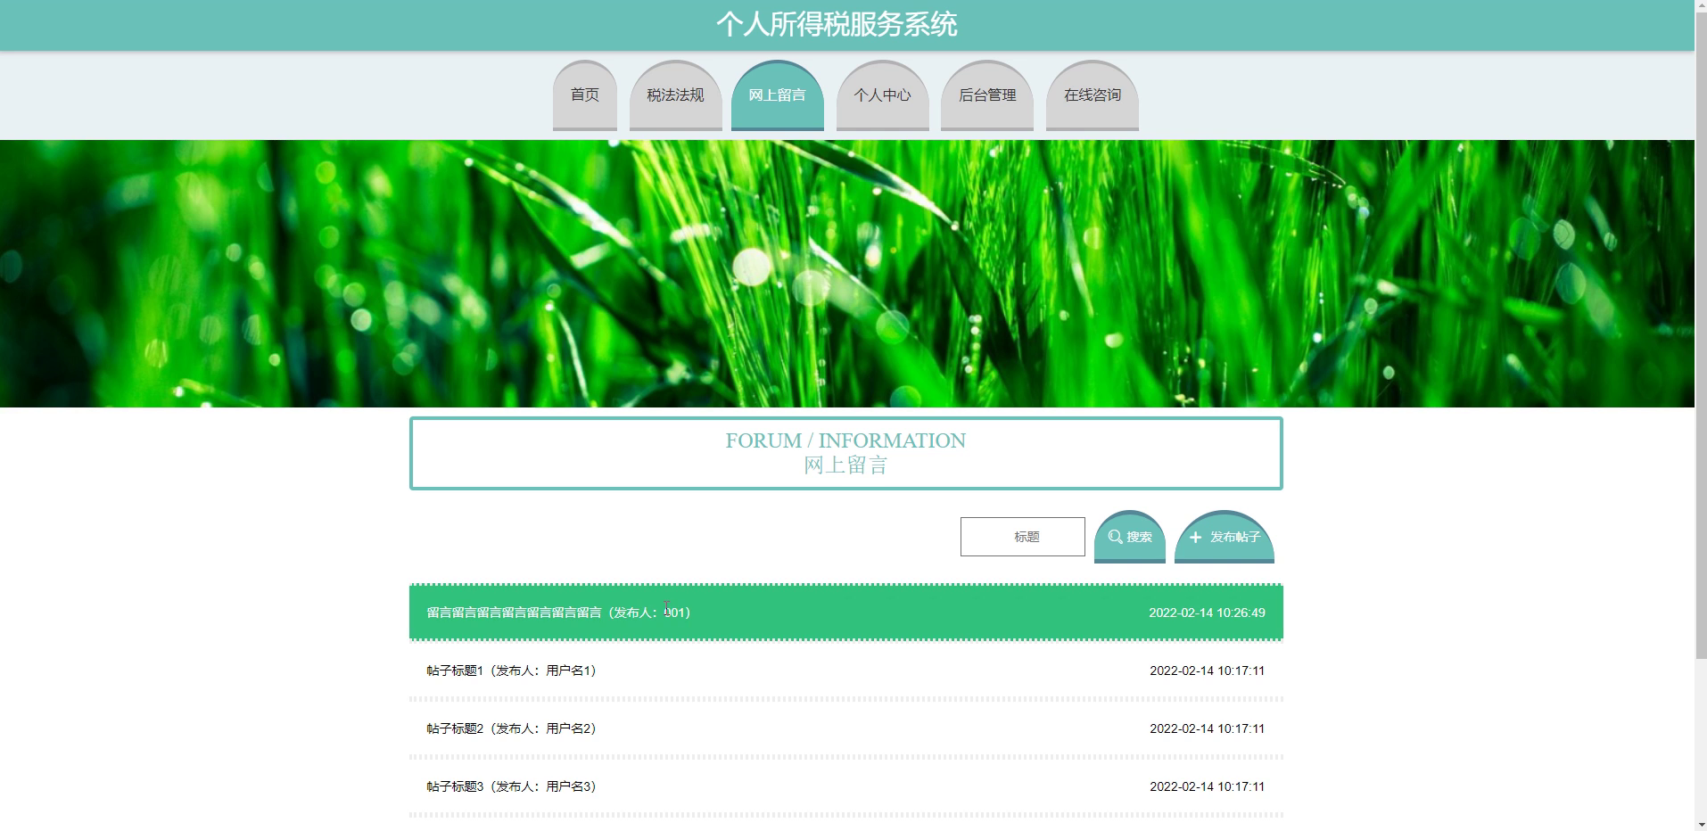Click the scrollbar down arrow
This screenshot has height=831, width=1707.
(x=1701, y=824)
